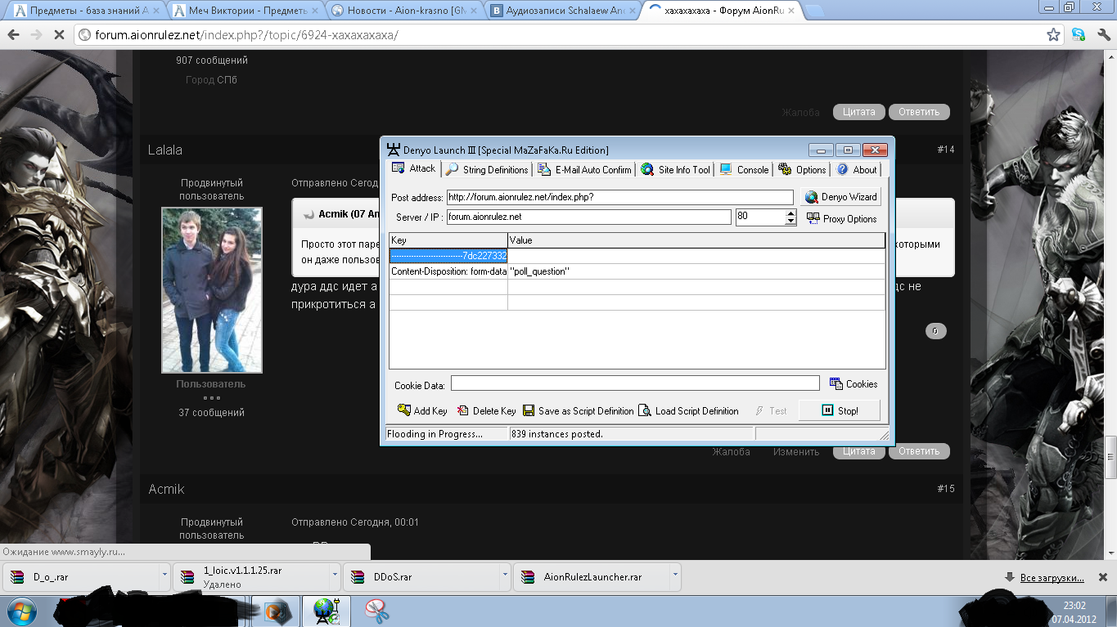Image resolution: width=1117 pixels, height=627 pixels.
Task: Open a new browser tab
Action: click(x=815, y=11)
